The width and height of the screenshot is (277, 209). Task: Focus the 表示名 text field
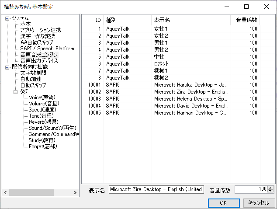(x=156, y=190)
